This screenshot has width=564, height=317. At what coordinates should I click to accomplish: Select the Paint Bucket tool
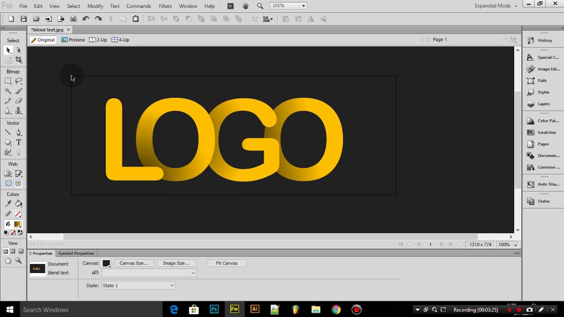pos(19,204)
